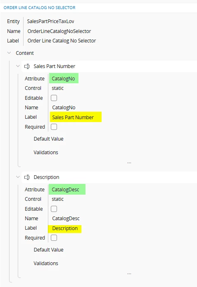Collapse the Sales Part Number section

pos(18,66)
